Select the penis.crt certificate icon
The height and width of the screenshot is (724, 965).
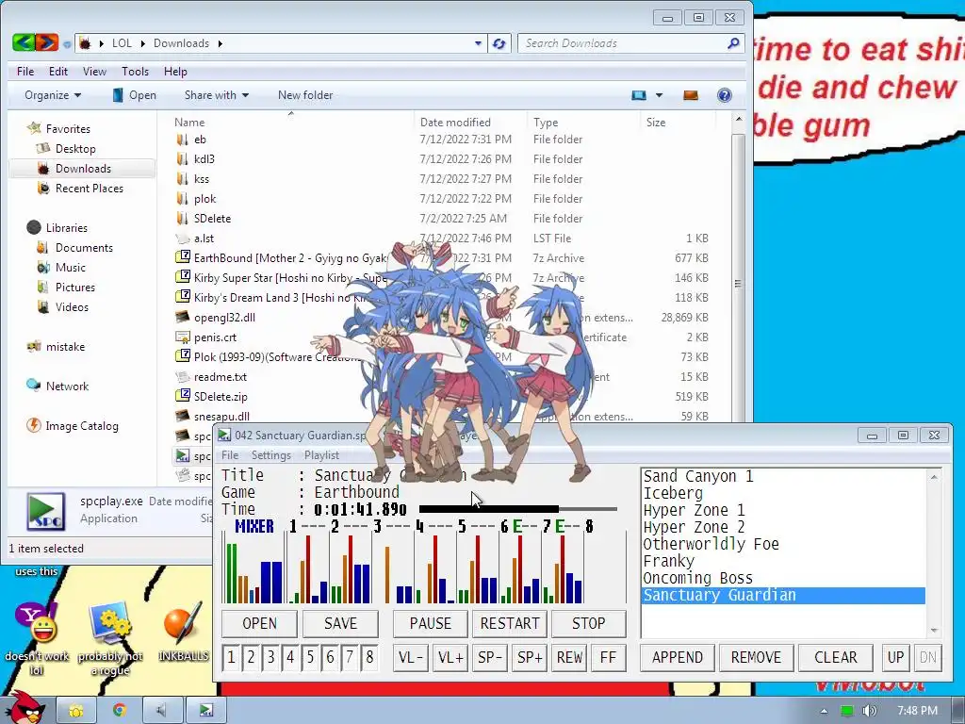pyautogui.click(x=182, y=337)
